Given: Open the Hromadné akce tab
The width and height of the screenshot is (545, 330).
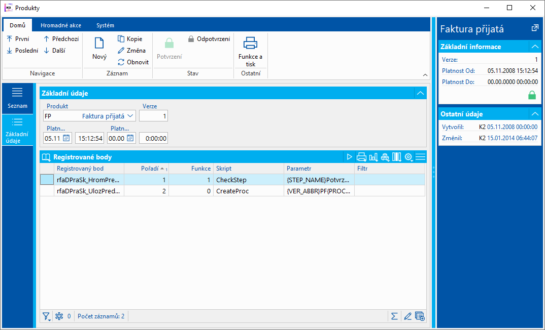Looking at the screenshot, I should [x=61, y=25].
